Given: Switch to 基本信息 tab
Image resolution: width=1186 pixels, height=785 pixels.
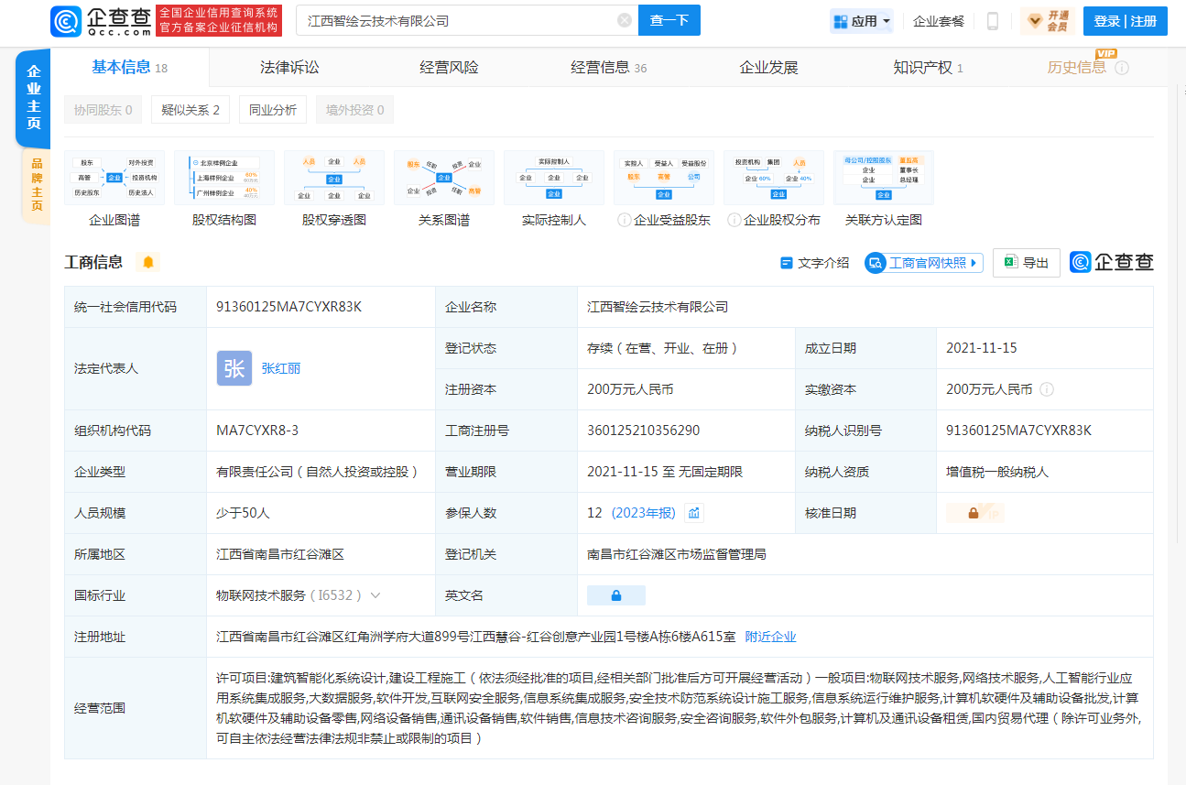Looking at the screenshot, I should pyautogui.click(x=129, y=67).
